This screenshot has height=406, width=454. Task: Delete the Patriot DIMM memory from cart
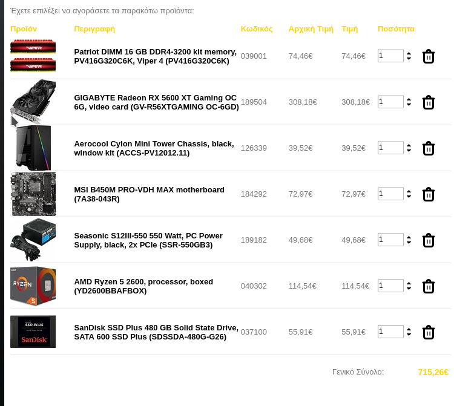pos(428,56)
